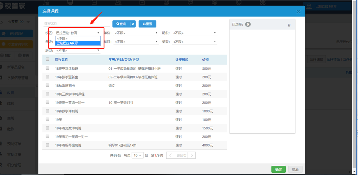Open the 校区 dropdown showing 巴拉巴拉1教育
358x175 pixels.
[78, 33]
